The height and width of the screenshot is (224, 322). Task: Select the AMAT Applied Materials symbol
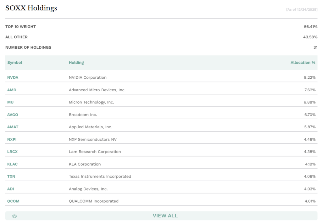click(13, 127)
